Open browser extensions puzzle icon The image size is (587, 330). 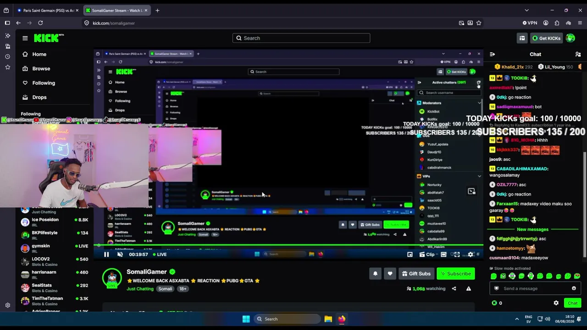pos(557,23)
